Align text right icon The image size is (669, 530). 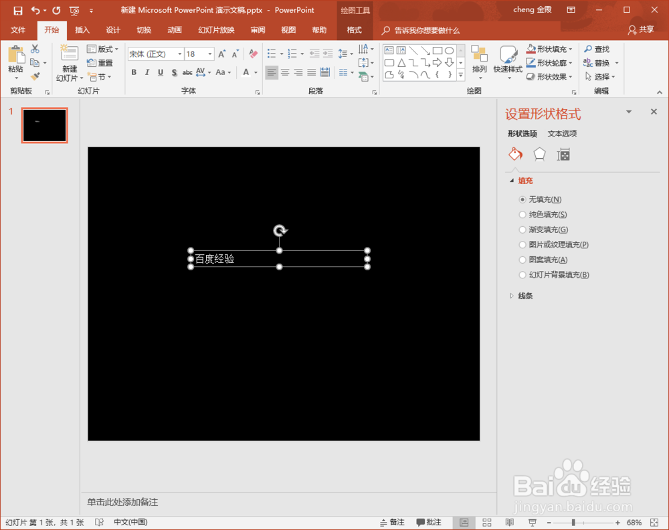298,72
